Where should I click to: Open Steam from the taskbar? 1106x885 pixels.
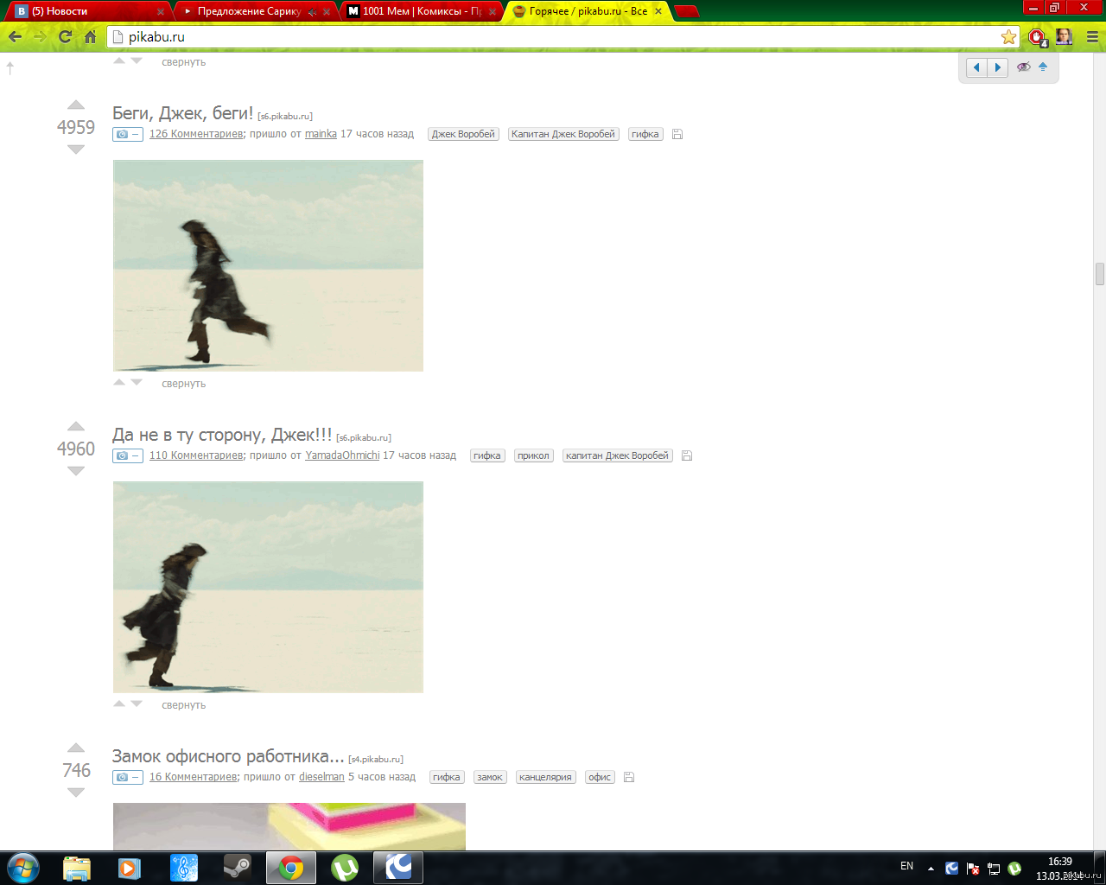(x=237, y=867)
